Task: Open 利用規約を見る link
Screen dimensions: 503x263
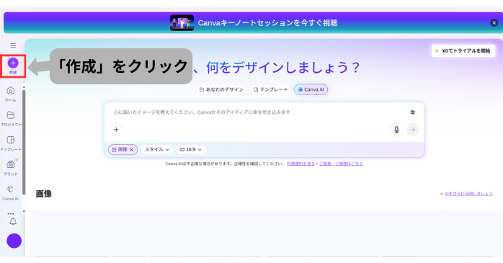Action: (301, 164)
